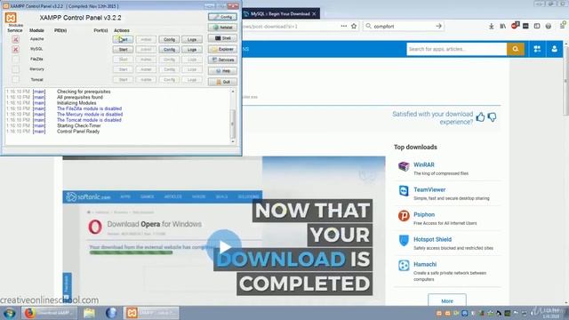Click the system tray clock

(x=551, y=314)
